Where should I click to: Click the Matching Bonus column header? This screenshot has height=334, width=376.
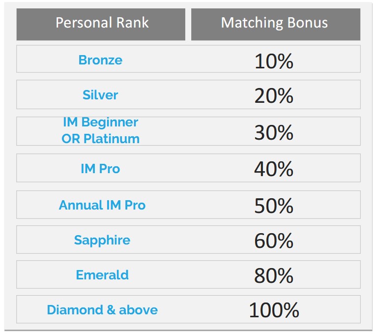tap(276, 24)
